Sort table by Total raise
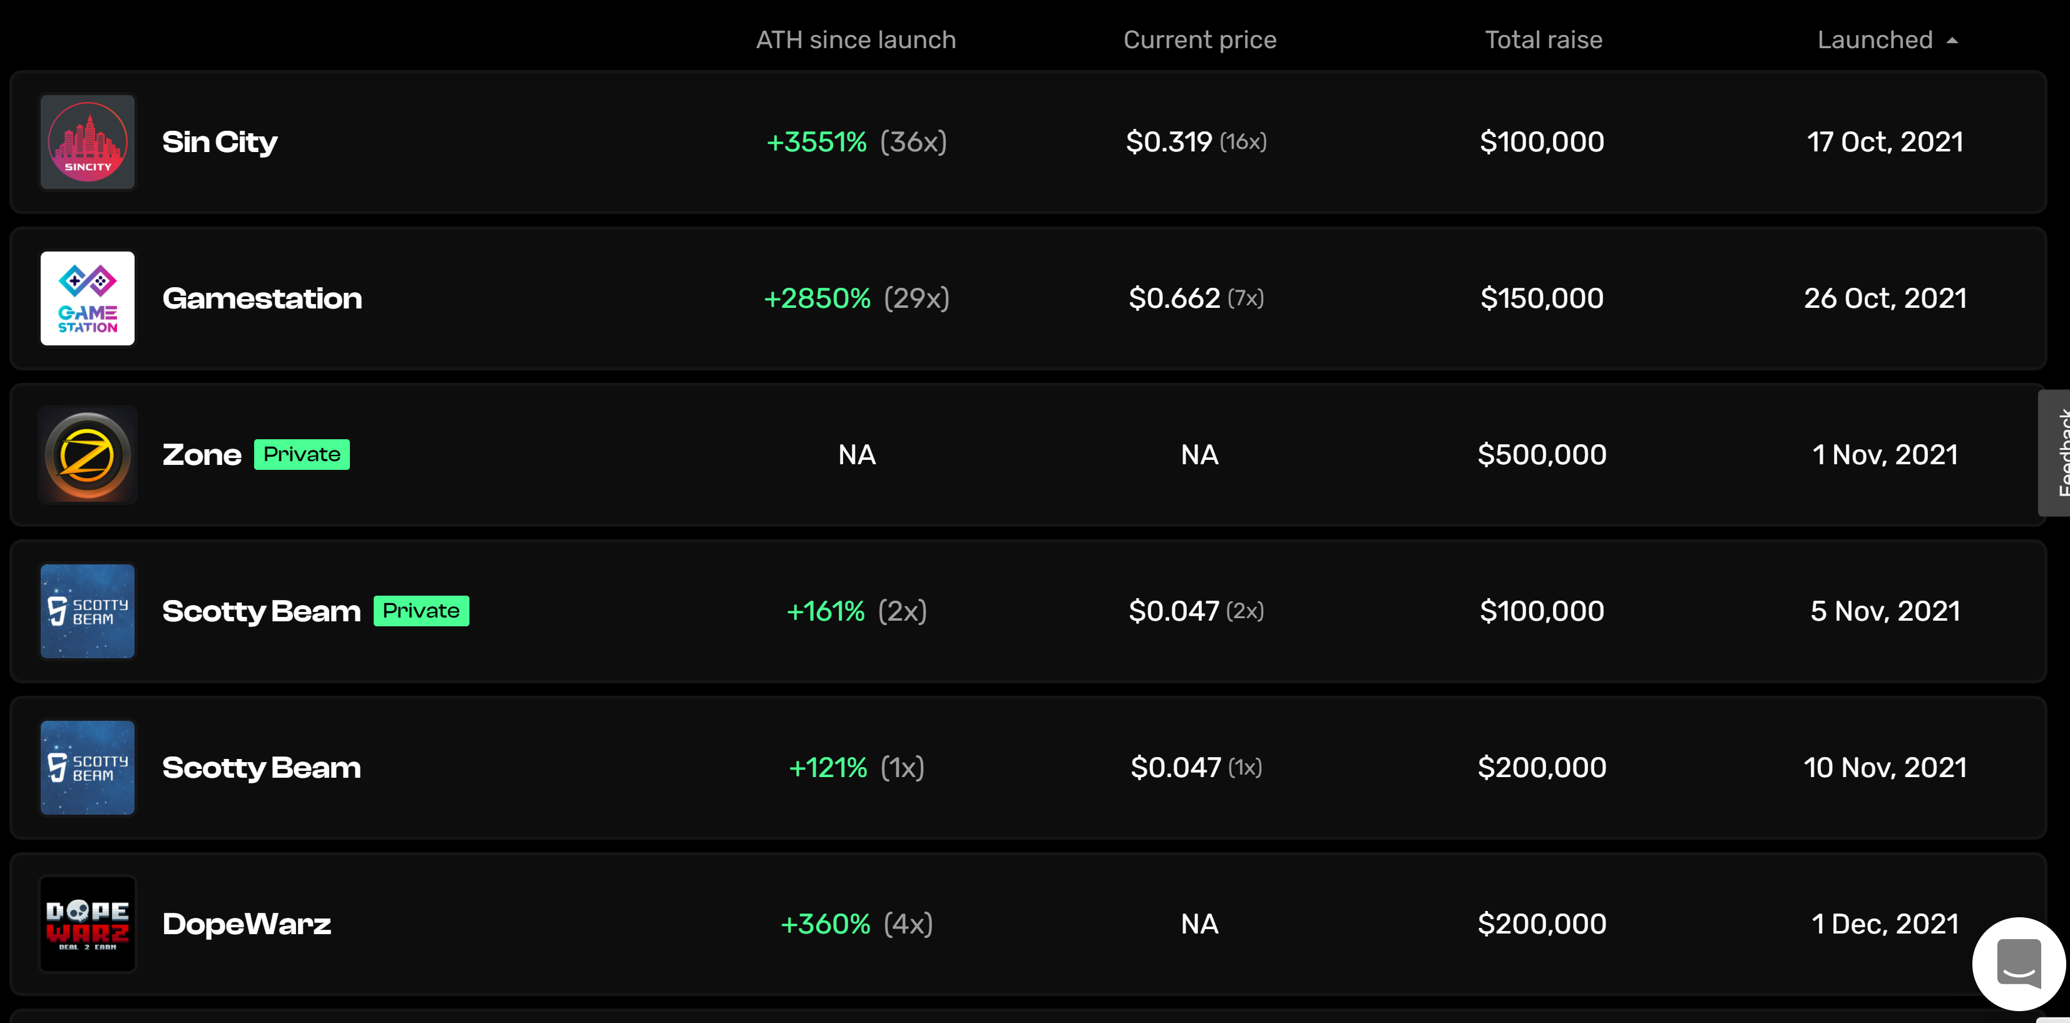2070x1023 pixels. 1543,39
